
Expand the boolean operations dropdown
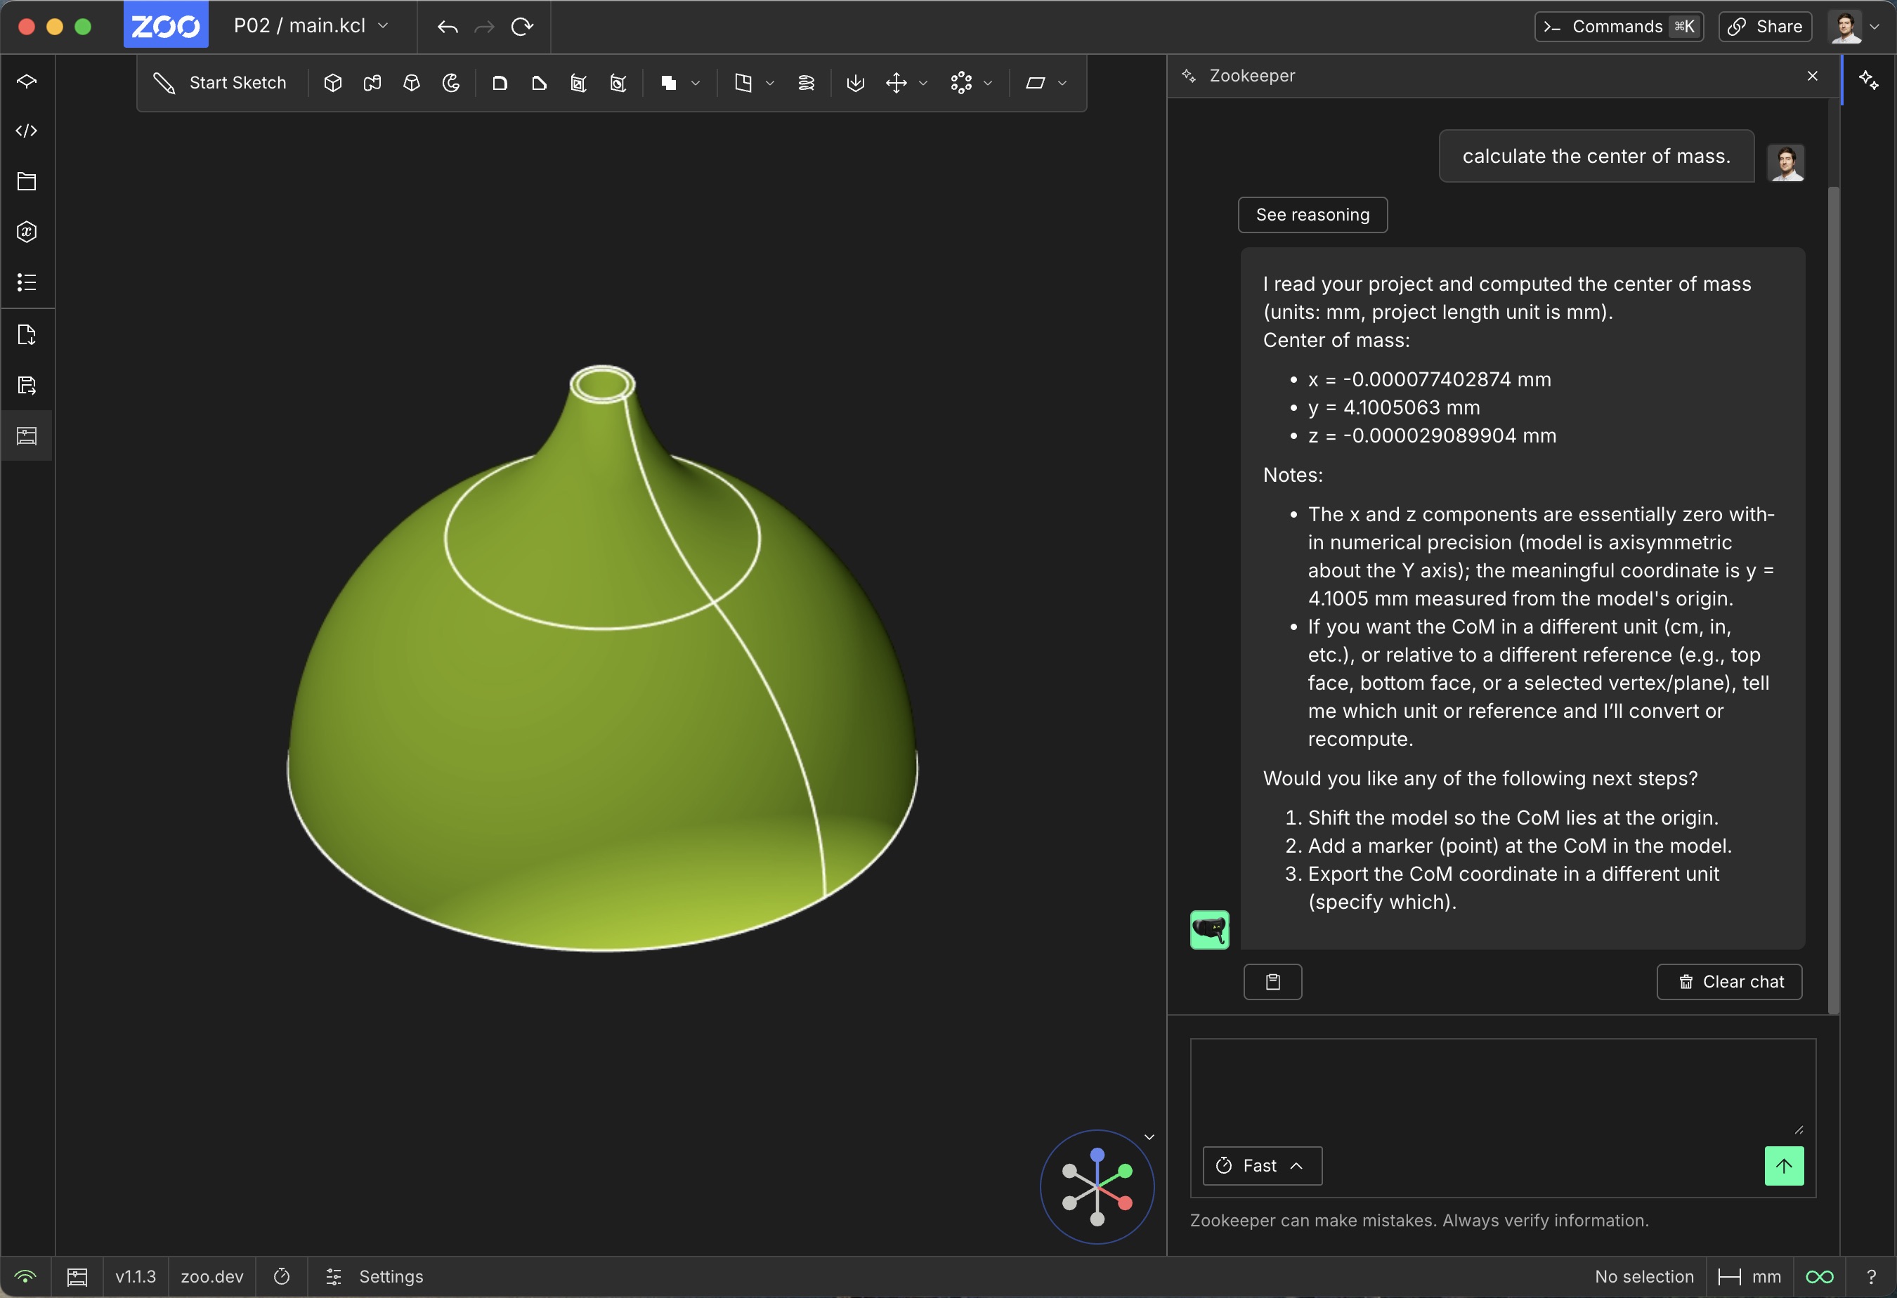coord(696,83)
